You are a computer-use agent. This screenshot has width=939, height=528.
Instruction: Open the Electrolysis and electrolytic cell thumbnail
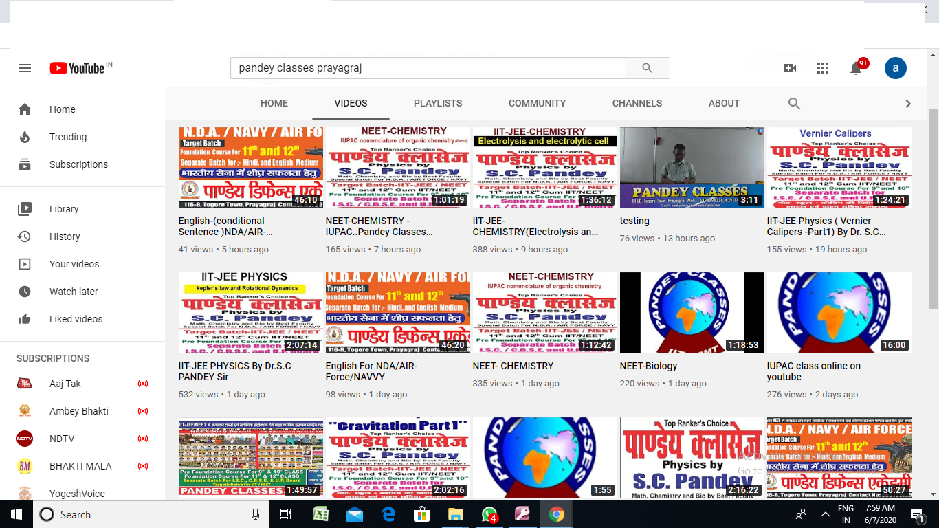point(545,168)
